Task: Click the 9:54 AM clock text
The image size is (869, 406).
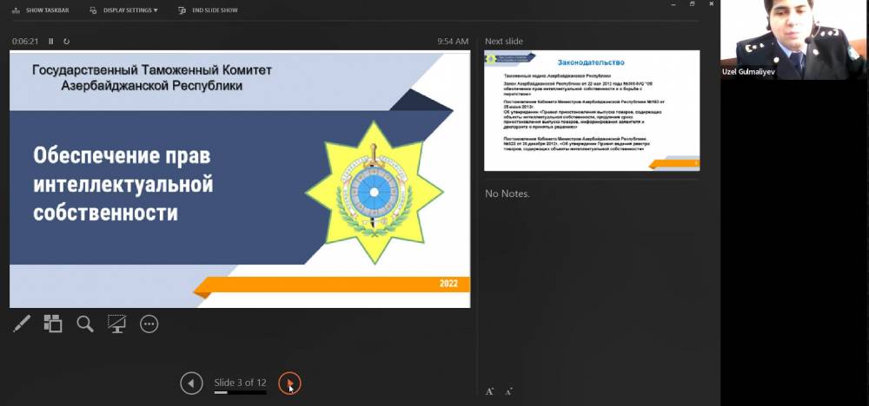Action: click(x=453, y=41)
